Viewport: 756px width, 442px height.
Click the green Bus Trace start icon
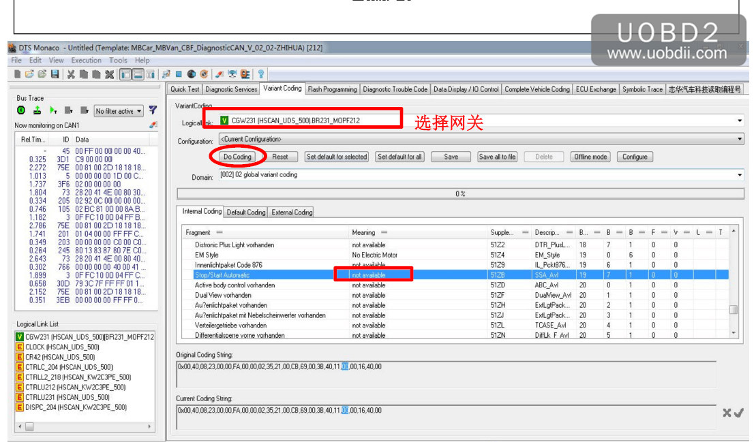tap(21, 110)
